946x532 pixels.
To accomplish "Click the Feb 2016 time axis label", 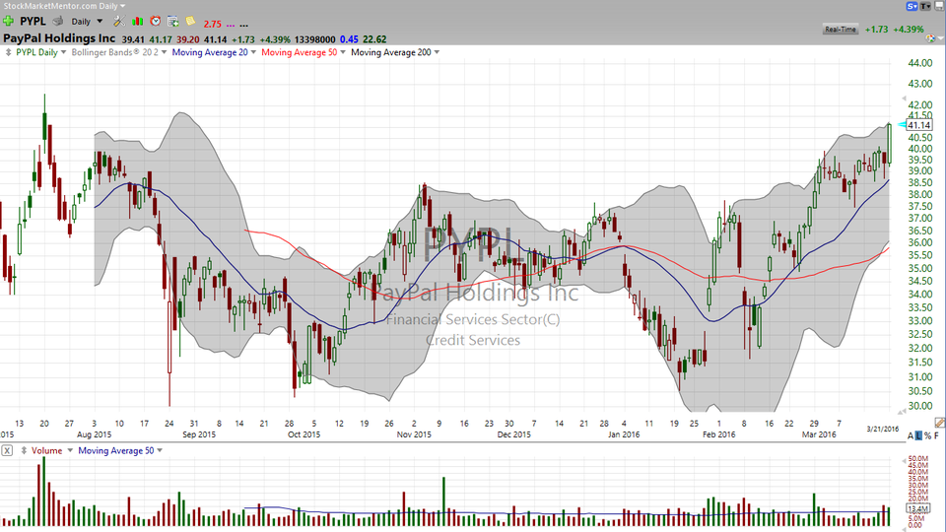I will [718, 434].
